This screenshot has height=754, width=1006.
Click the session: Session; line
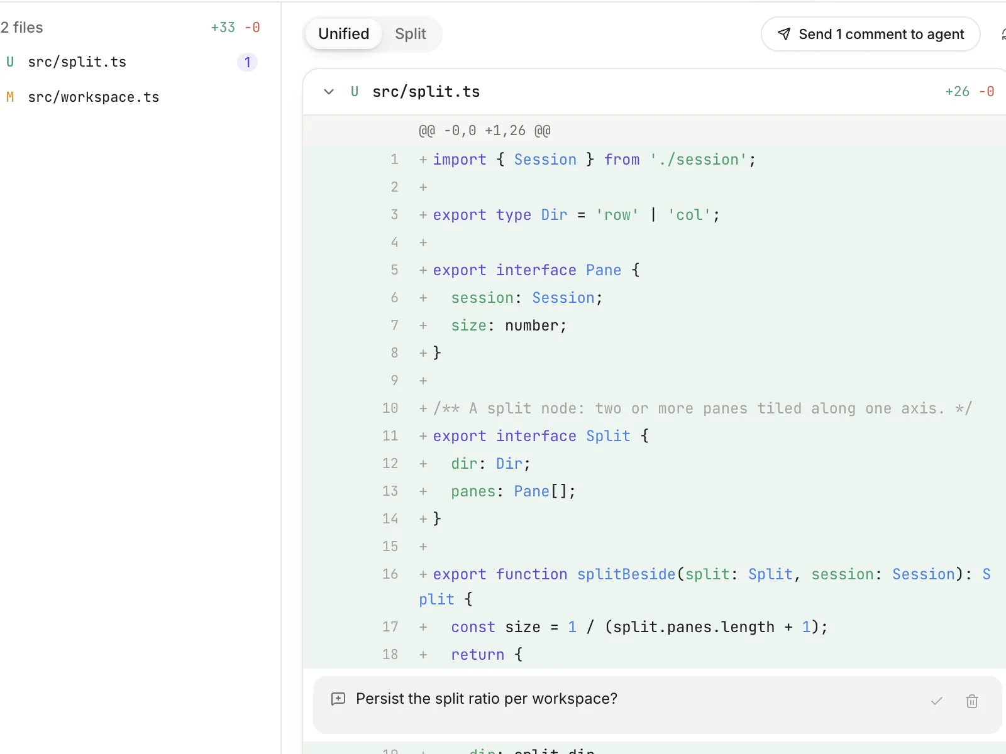click(x=527, y=298)
